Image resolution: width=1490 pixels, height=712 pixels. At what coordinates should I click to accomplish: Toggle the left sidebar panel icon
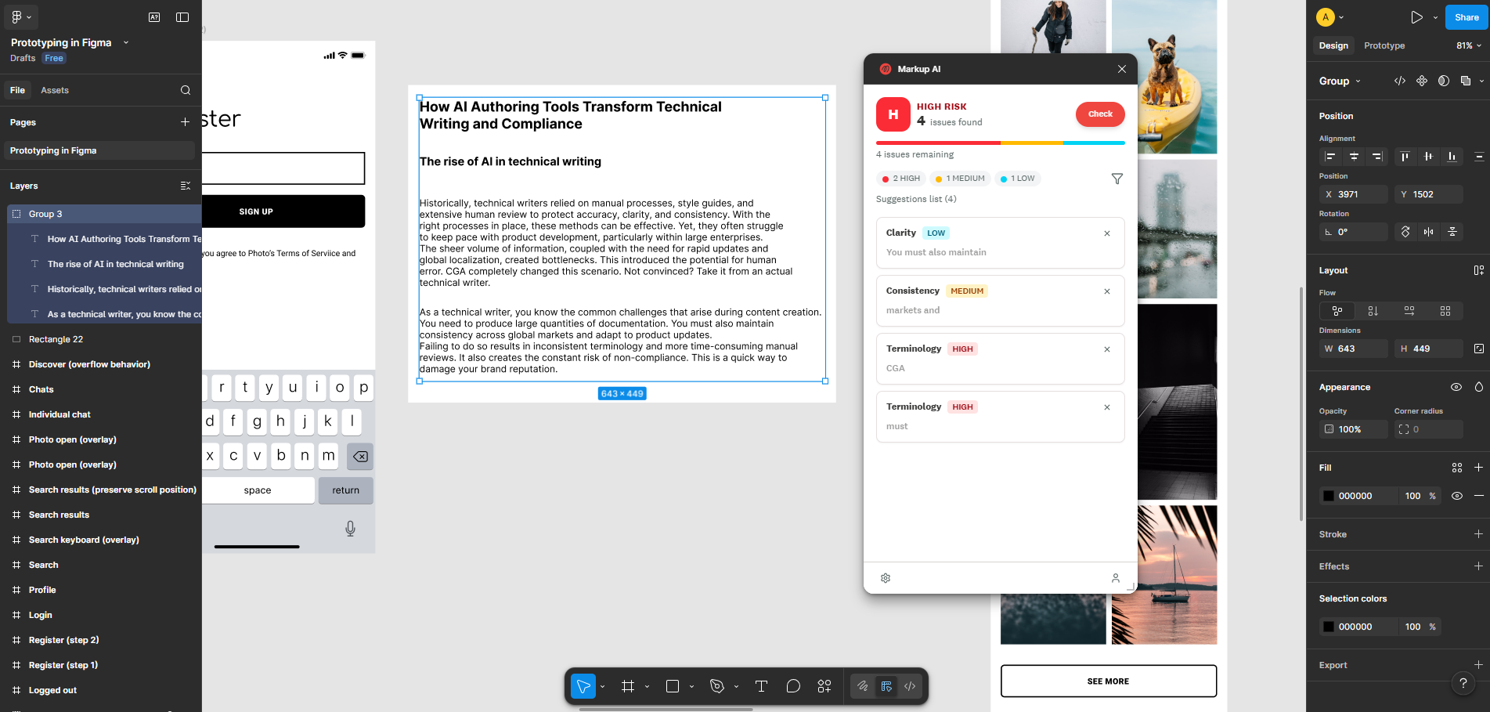coord(182,17)
